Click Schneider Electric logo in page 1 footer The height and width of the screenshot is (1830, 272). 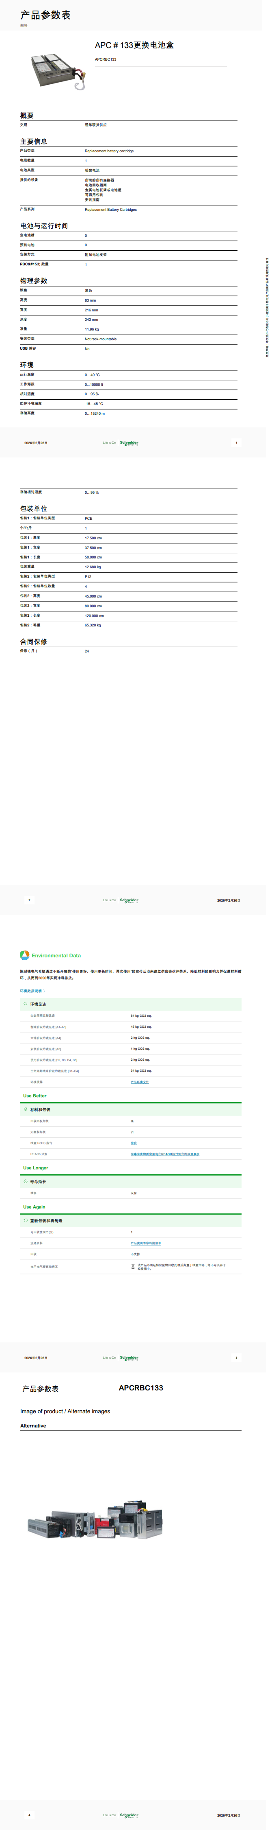(x=129, y=442)
